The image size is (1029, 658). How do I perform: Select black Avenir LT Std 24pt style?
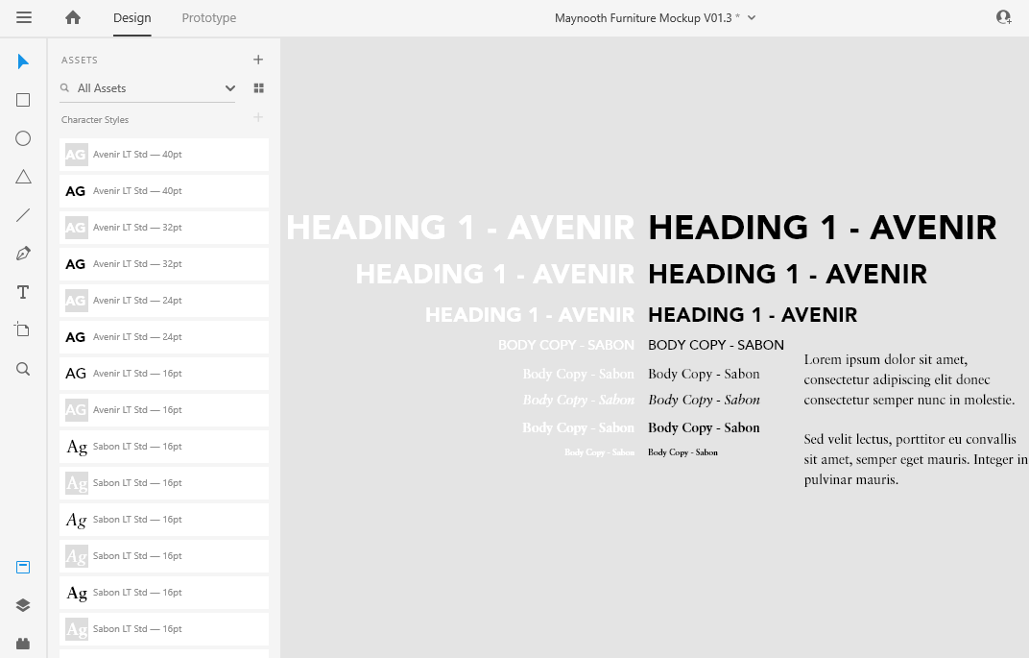164,337
